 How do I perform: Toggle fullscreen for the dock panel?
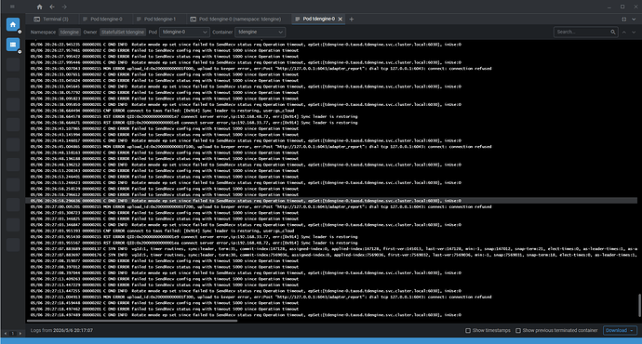point(624,19)
